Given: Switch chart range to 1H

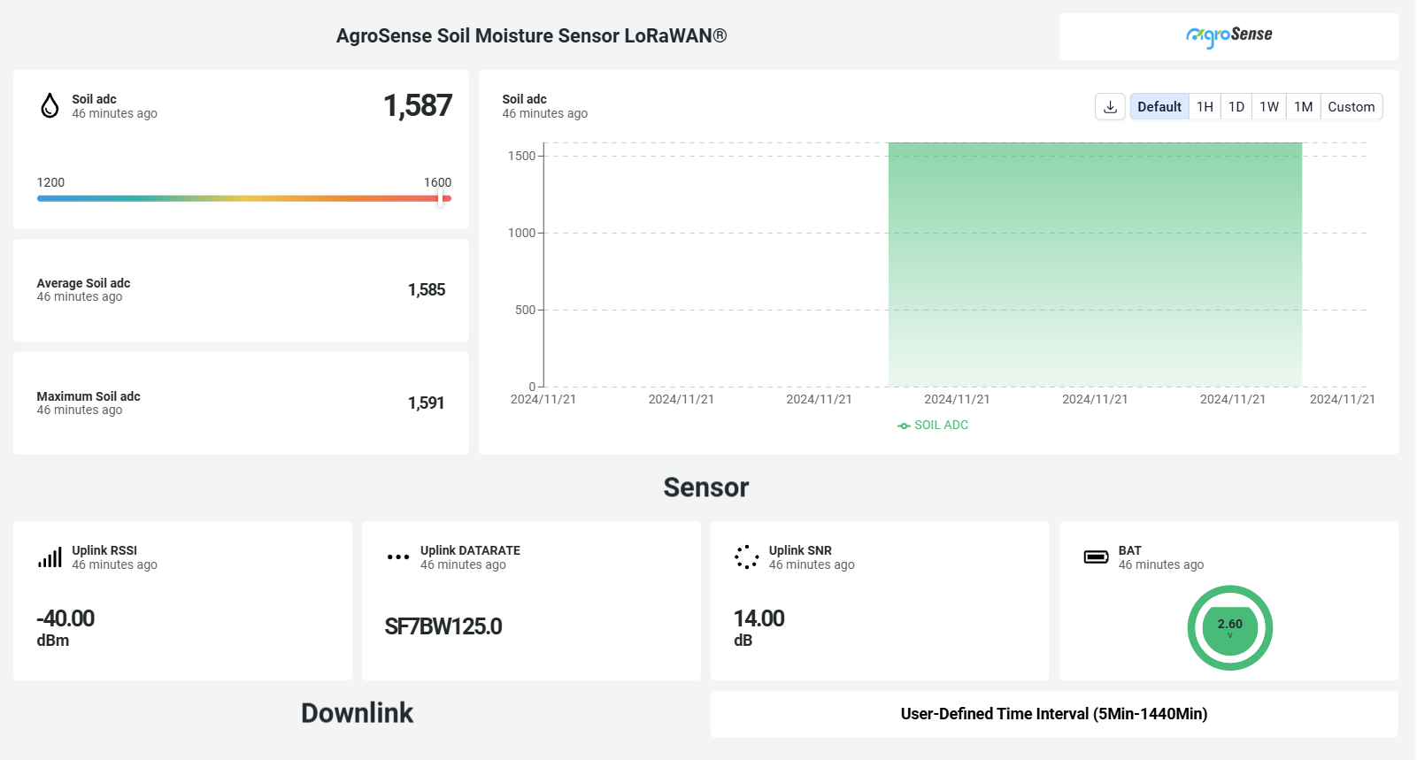Looking at the screenshot, I should coord(1205,107).
